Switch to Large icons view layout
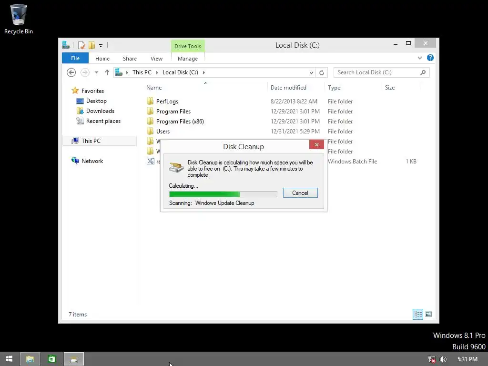The height and width of the screenshot is (366, 488). [428, 314]
